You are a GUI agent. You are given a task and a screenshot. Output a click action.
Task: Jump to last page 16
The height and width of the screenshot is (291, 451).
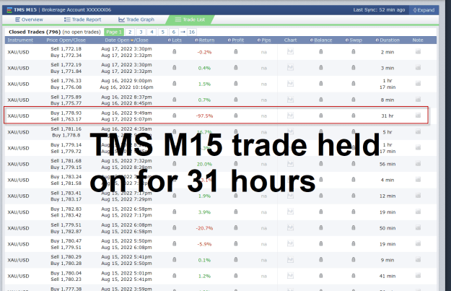(x=192, y=32)
